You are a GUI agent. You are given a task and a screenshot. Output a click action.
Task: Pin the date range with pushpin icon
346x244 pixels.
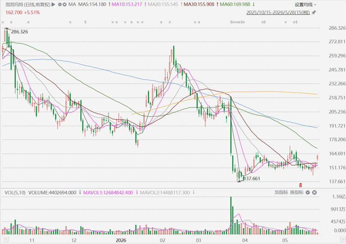(x=314, y=13)
